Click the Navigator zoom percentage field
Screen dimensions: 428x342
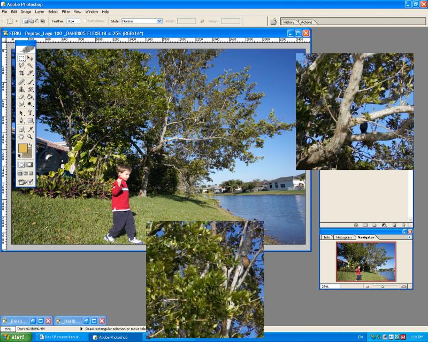(x=330, y=286)
